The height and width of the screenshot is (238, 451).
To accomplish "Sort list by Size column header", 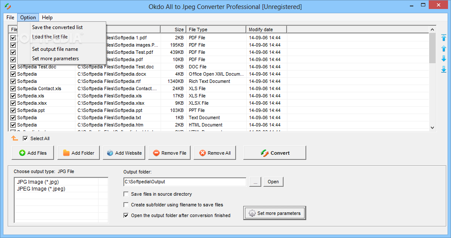I will 173,29.
